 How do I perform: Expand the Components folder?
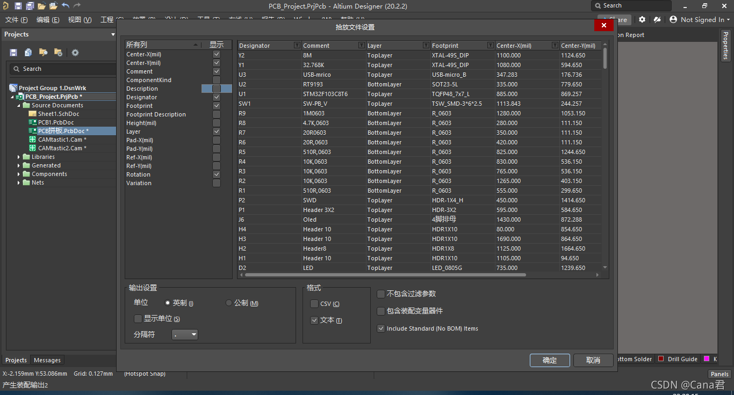click(x=19, y=174)
